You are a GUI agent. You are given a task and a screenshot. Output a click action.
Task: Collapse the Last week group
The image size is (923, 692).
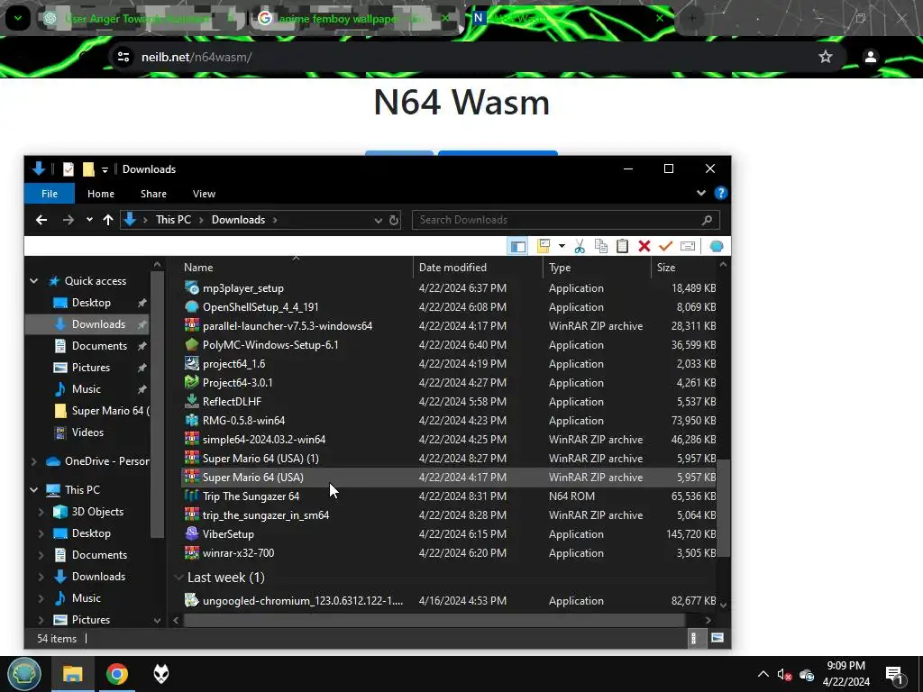[179, 578]
